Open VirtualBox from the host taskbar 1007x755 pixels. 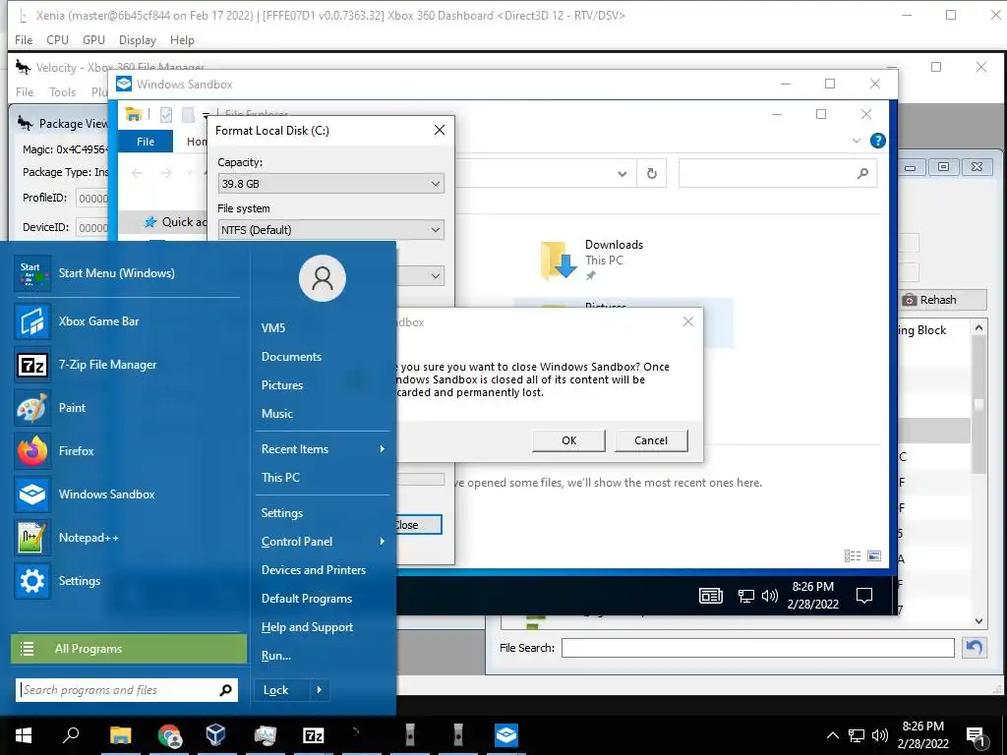click(215, 735)
